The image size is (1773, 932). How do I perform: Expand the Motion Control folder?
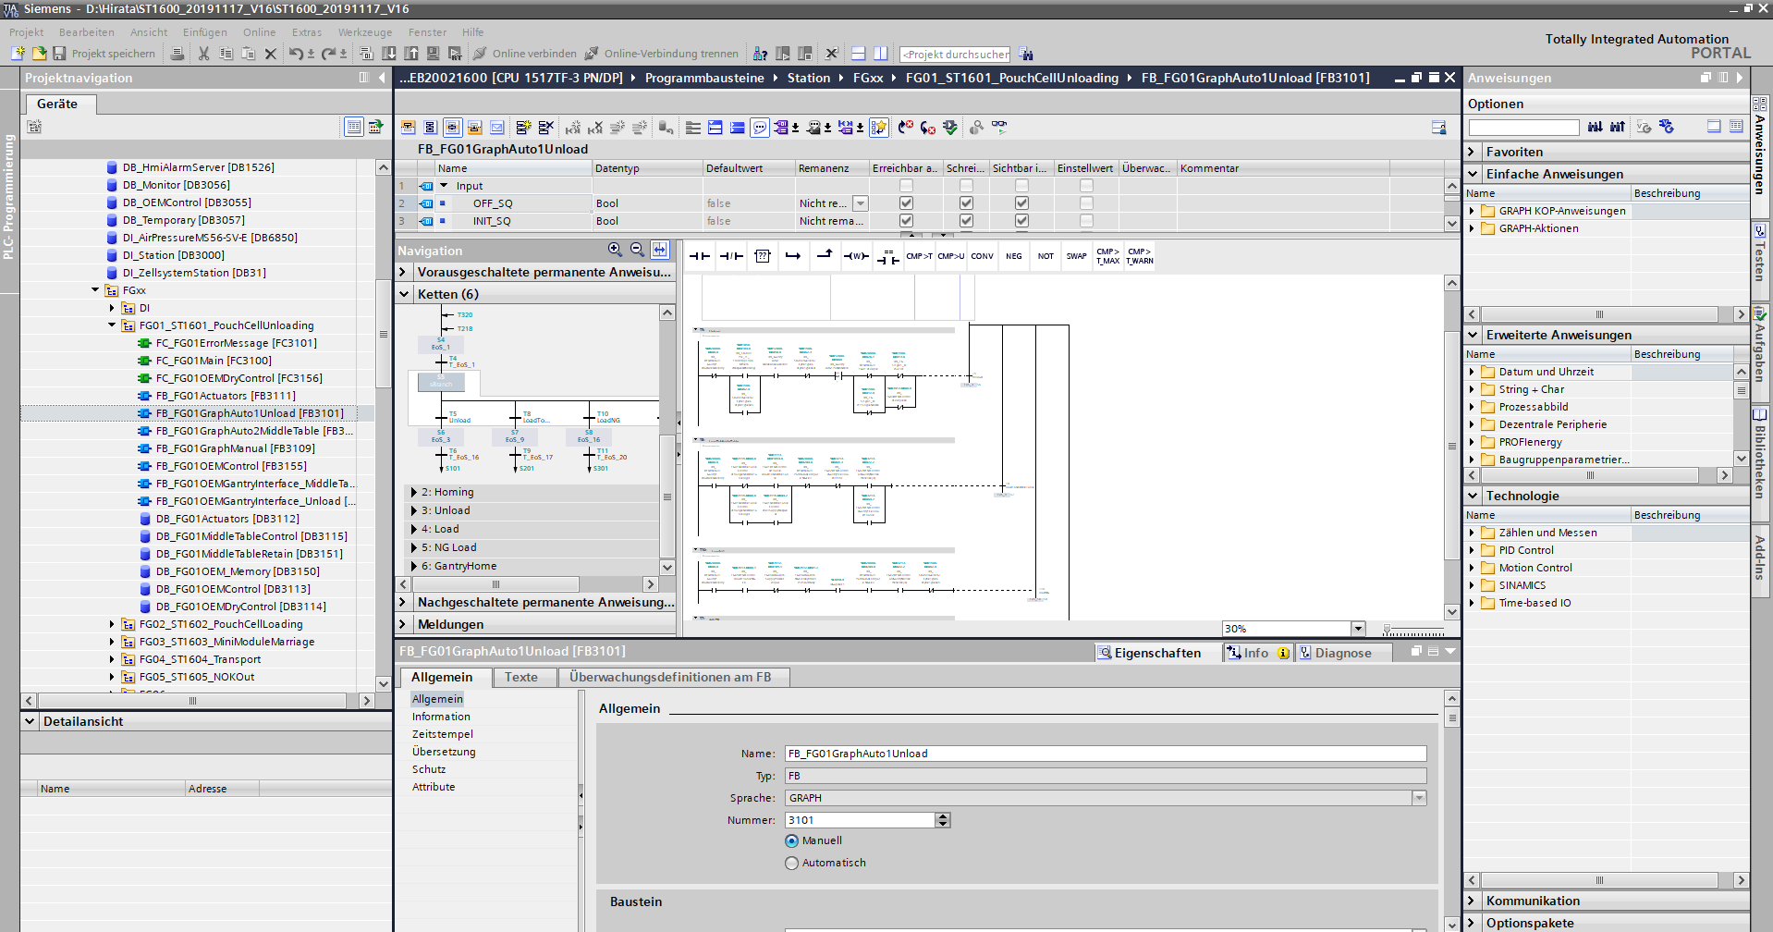pos(1472,569)
